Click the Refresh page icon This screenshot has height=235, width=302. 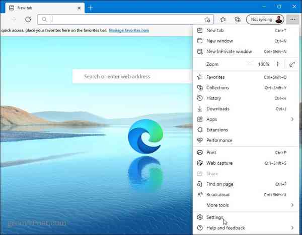tap(28, 20)
